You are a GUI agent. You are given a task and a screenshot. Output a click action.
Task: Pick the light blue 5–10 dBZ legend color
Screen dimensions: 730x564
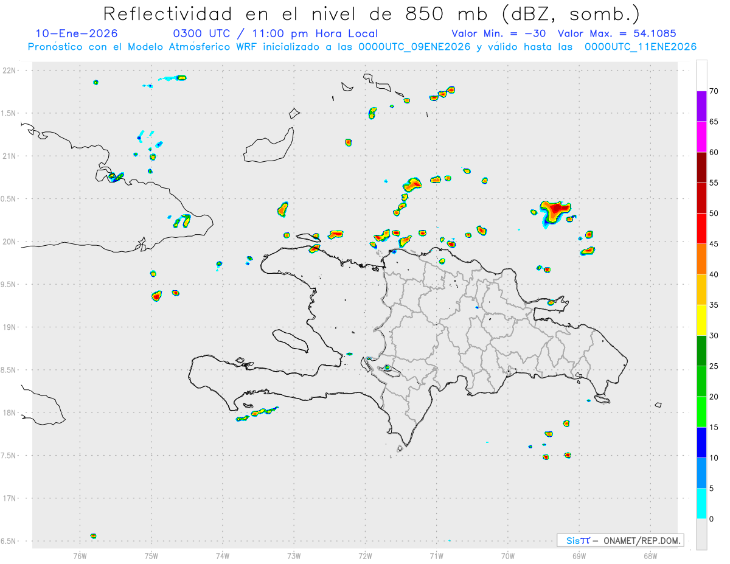[x=701, y=473]
